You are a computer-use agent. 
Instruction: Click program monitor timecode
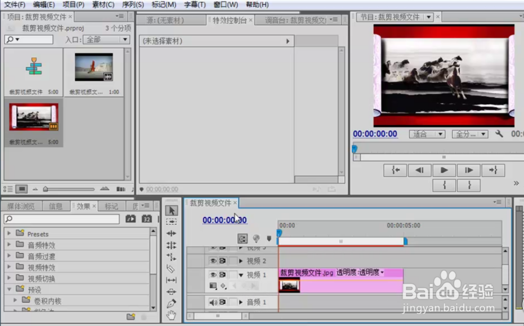point(375,134)
